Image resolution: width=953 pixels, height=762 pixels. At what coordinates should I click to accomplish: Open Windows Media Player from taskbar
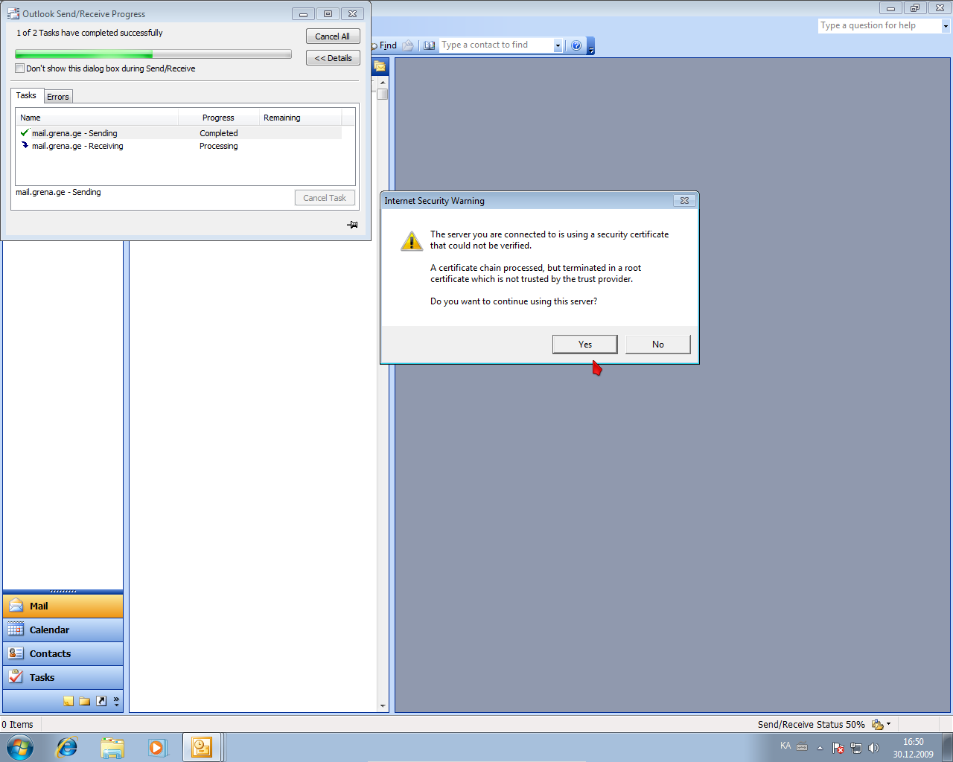click(157, 747)
